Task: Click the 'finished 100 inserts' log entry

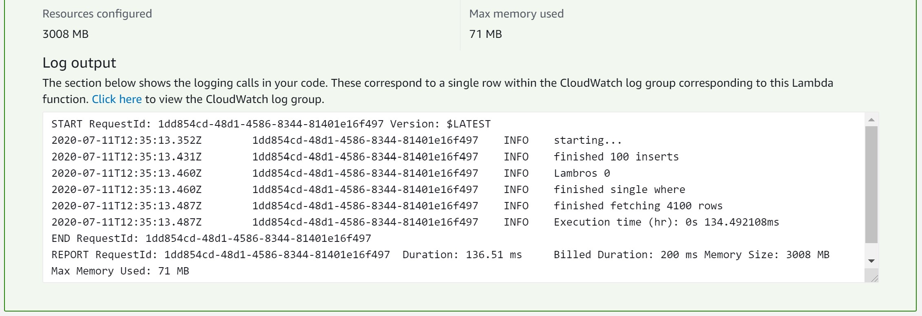Action: point(616,157)
